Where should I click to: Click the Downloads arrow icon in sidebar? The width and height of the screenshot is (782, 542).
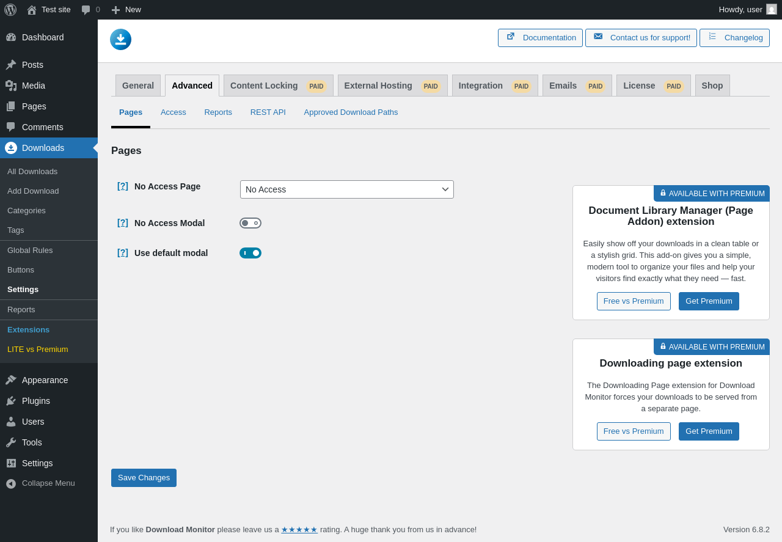11,148
